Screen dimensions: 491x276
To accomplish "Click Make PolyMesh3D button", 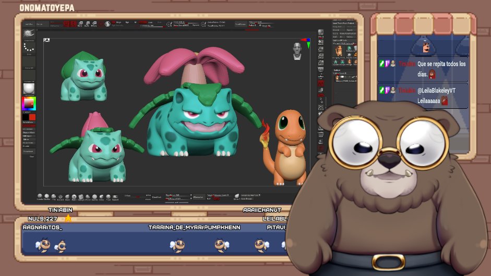I will [x=348, y=33].
